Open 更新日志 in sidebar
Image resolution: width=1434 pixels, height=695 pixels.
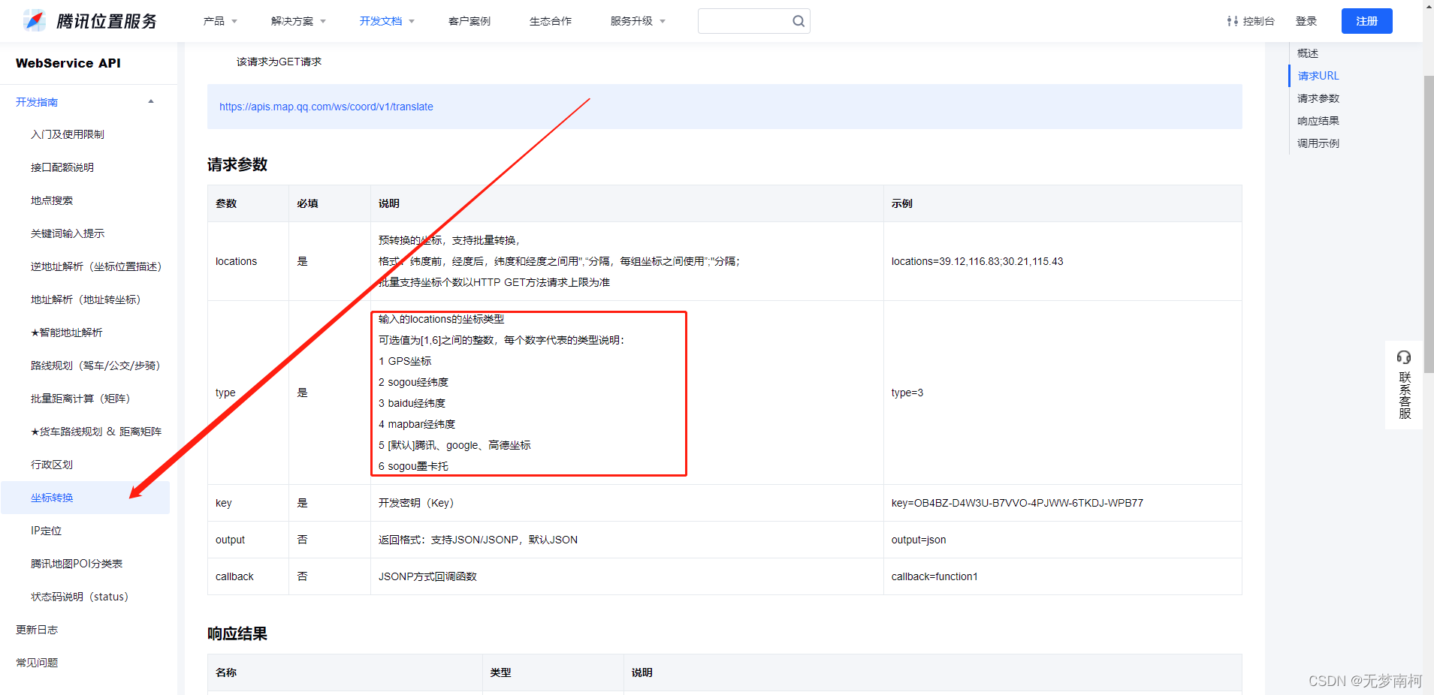point(37,630)
